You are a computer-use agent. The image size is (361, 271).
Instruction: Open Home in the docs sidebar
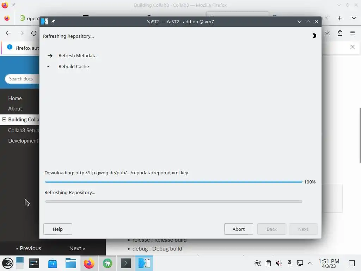coord(15,98)
